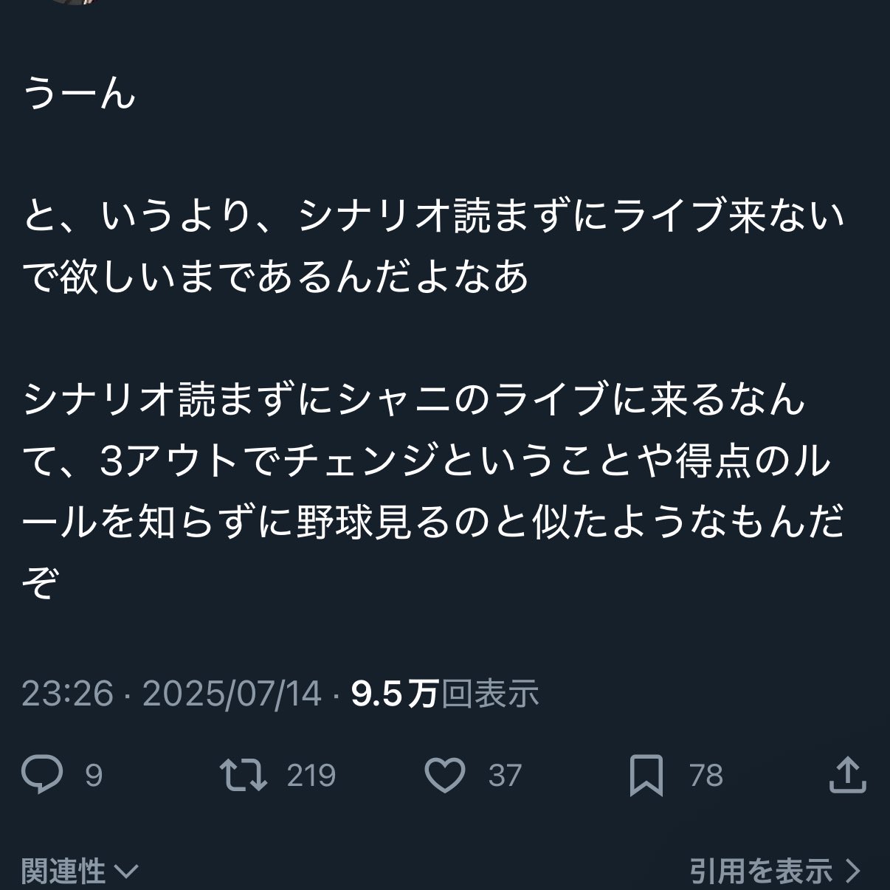Open the 関連性 sort dropdown

pos(63,872)
